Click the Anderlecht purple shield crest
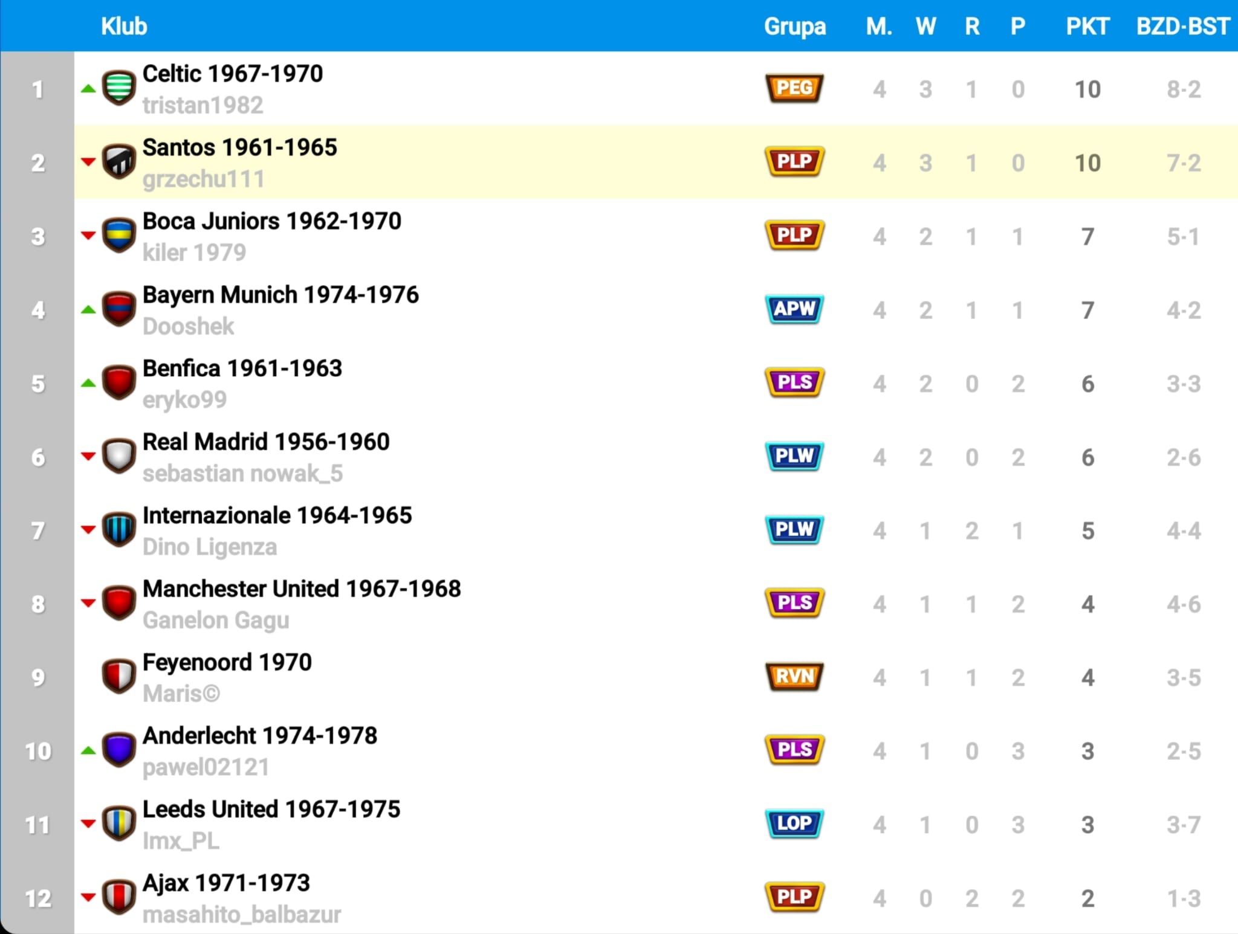Viewport: 1238px width, 934px height. (x=118, y=750)
